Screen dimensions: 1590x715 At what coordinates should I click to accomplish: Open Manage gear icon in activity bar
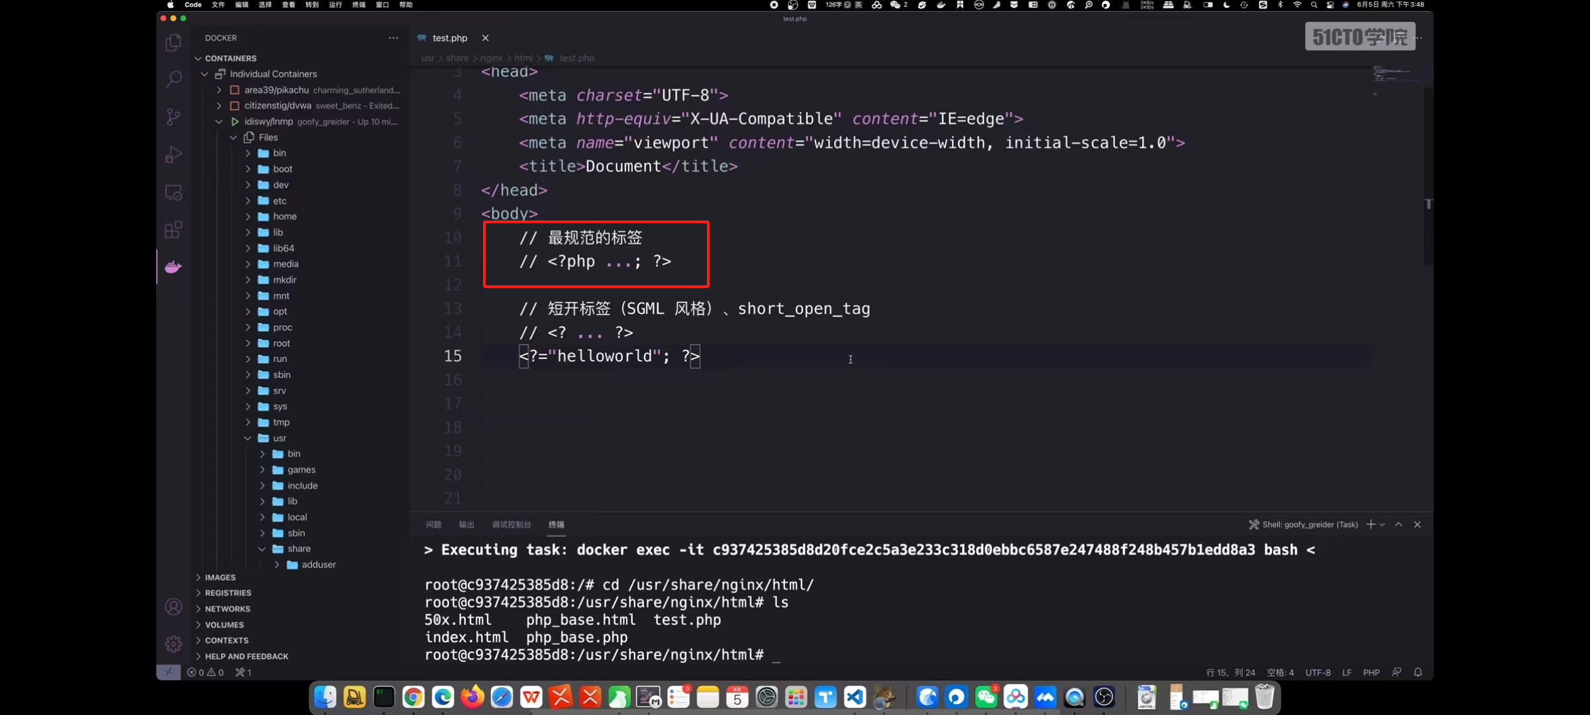point(174,643)
